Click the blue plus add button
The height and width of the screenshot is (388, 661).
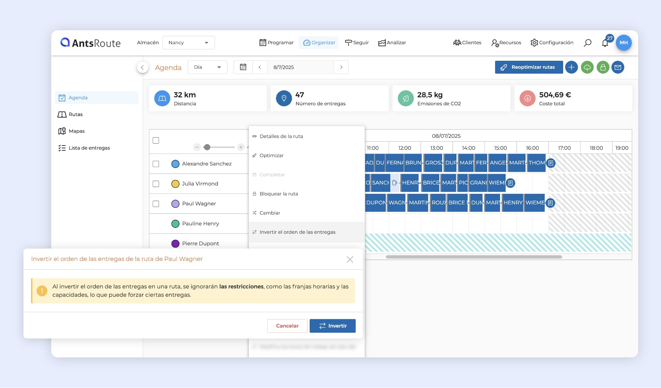click(x=571, y=67)
